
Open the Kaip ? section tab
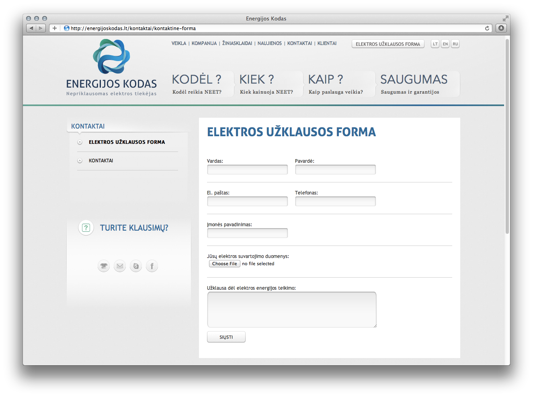pos(340,84)
